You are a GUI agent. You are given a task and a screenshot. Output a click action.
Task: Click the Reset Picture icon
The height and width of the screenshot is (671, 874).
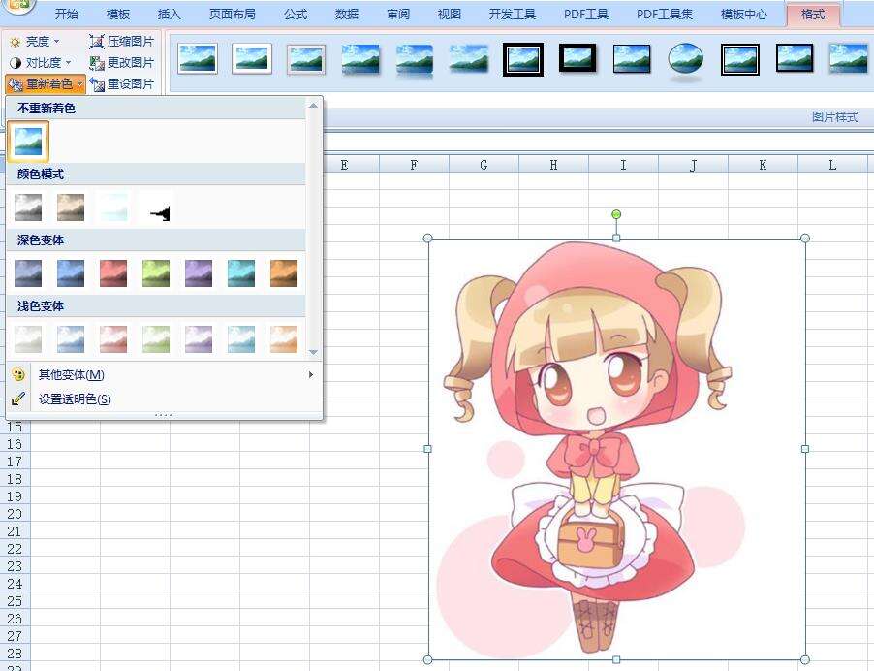[97, 84]
